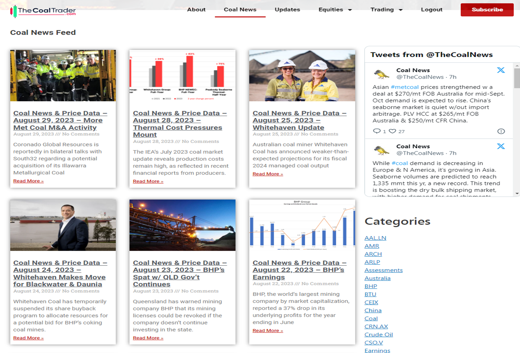Open the Assessments category
This screenshot has width=520, height=353.
(383, 270)
